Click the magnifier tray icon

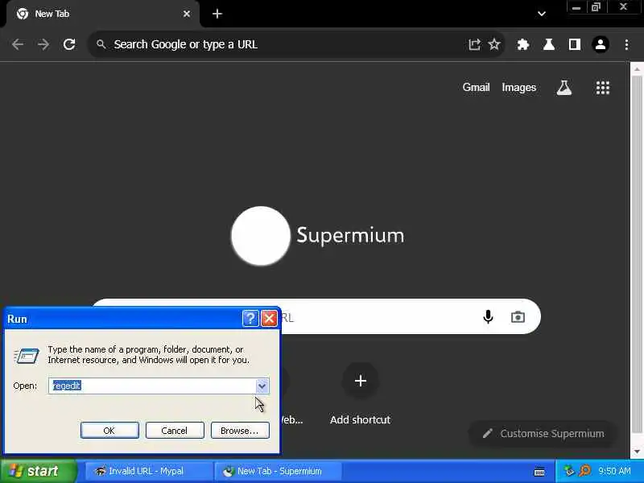[585, 471]
